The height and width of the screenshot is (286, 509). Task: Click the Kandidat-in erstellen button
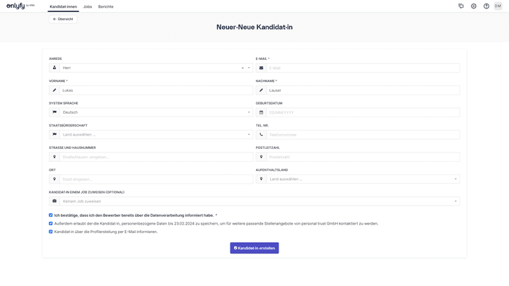tap(255, 248)
